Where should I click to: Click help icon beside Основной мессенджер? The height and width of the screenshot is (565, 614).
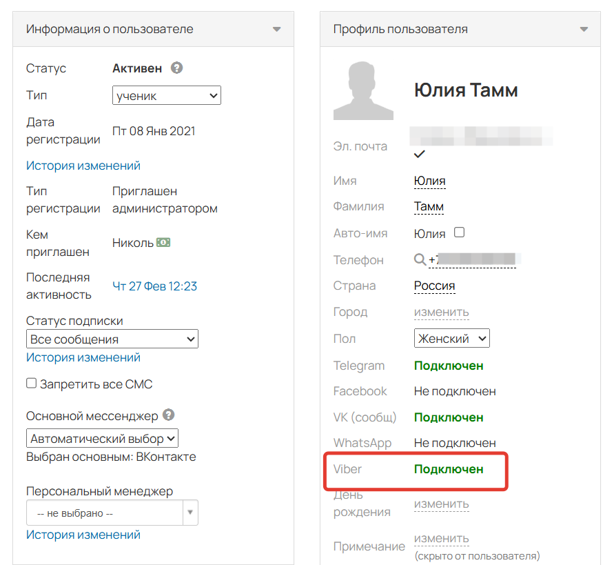[169, 415]
